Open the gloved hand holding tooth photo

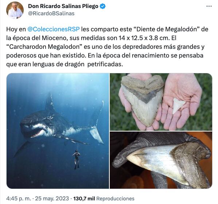click(161, 160)
